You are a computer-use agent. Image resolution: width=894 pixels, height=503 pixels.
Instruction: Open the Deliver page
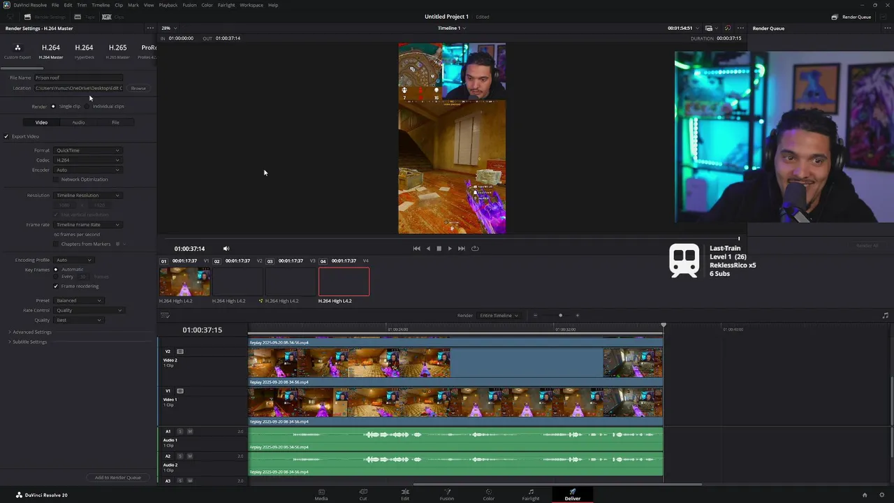point(573,495)
